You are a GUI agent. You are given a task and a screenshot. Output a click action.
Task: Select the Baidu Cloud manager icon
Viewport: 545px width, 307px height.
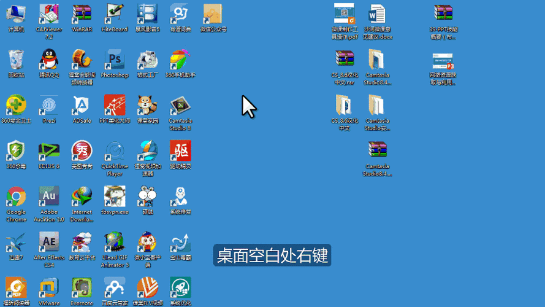click(x=115, y=287)
